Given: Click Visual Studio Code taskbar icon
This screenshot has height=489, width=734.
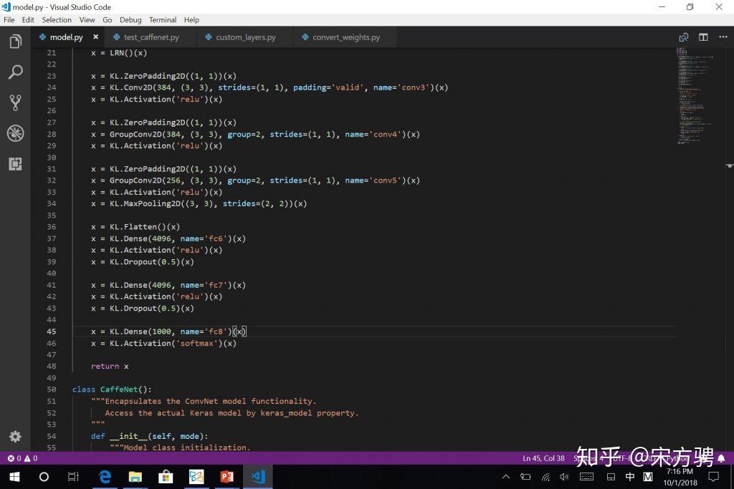Looking at the screenshot, I should click(257, 477).
